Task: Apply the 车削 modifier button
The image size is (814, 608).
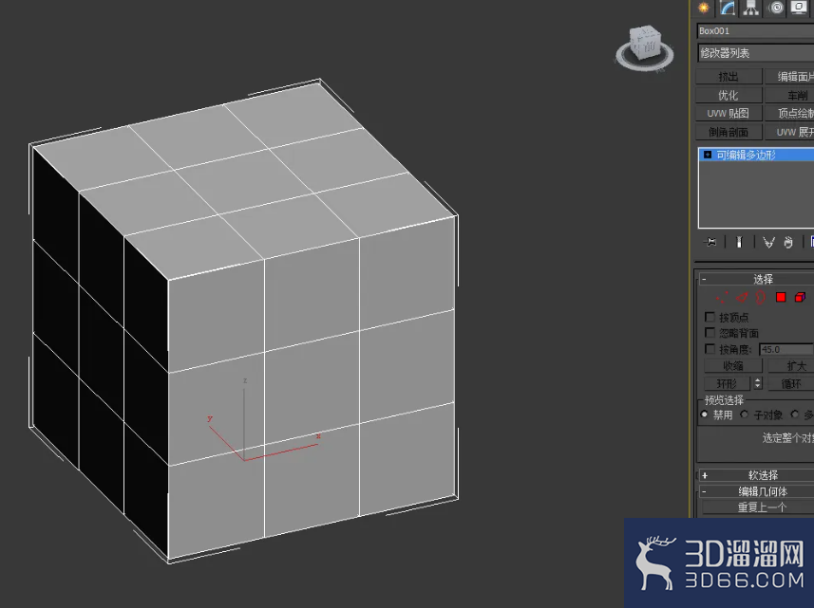Action: tap(789, 96)
